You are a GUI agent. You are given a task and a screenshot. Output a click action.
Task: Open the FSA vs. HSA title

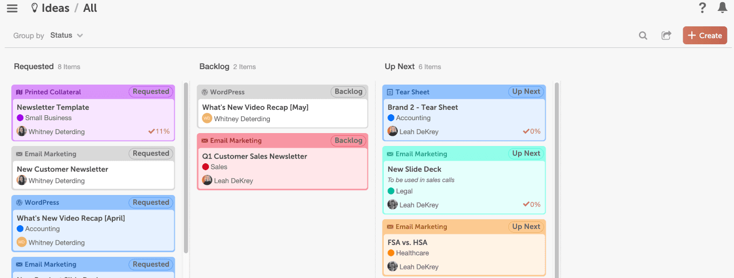pos(407,242)
